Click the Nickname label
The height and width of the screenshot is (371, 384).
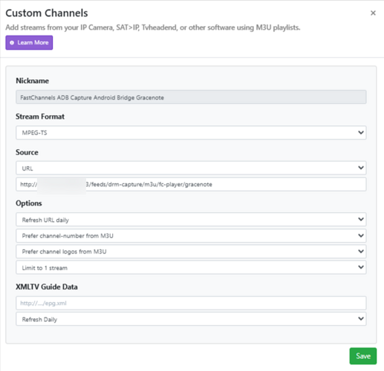point(32,81)
